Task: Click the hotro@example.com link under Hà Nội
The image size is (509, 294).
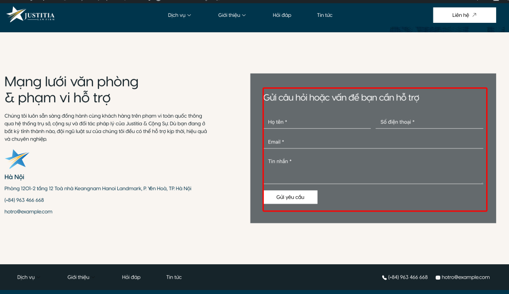Action: tap(28, 212)
